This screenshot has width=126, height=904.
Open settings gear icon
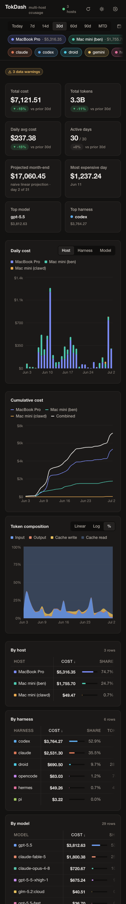[x=115, y=9]
